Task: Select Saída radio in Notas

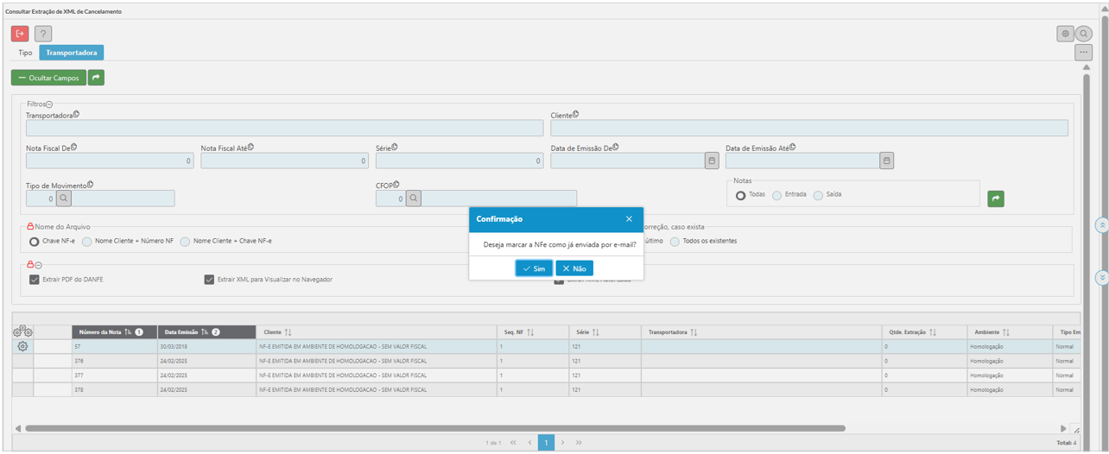Action: [x=818, y=195]
